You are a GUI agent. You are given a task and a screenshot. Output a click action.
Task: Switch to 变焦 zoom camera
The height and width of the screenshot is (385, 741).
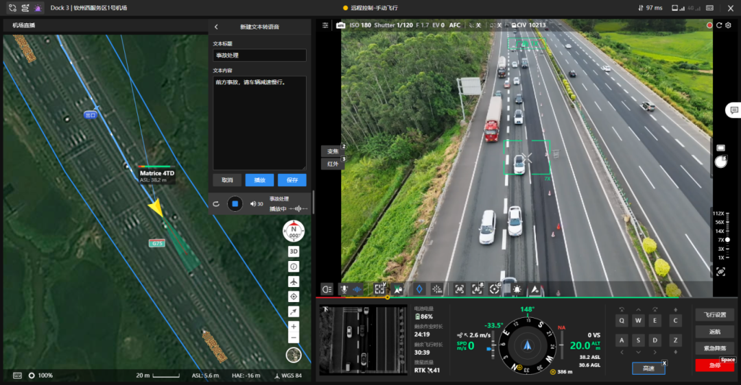332,151
